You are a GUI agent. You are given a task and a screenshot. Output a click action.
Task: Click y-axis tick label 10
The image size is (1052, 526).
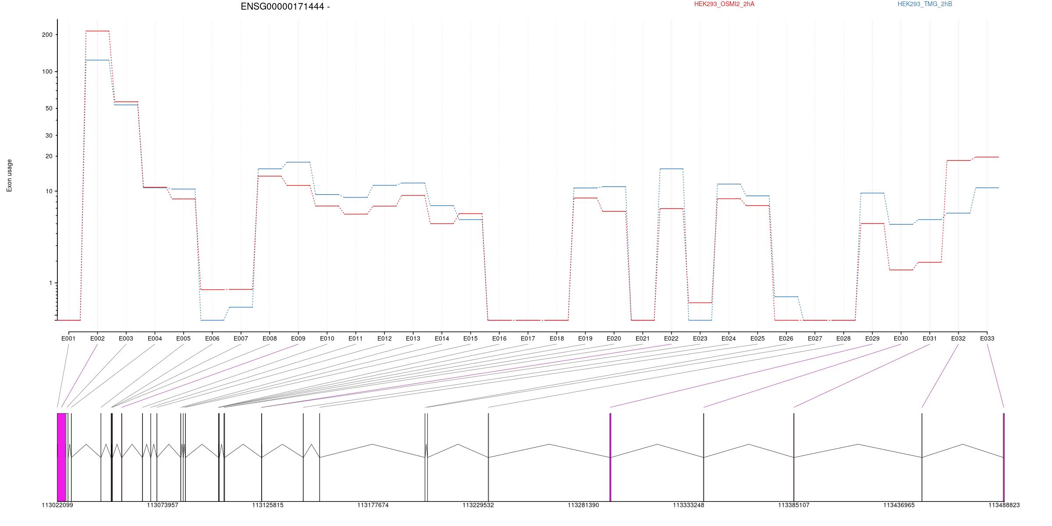coord(49,191)
